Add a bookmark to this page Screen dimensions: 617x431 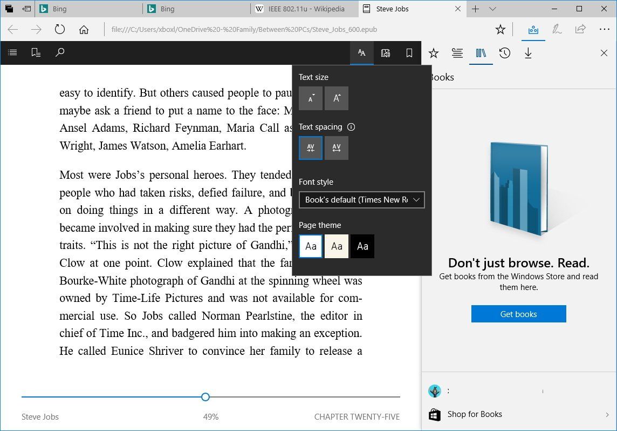(409, 52)
